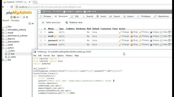Click Drop icon for email column
Viewport: 174px width, 97px height.
pyautogui.click(x=132, y=36)
